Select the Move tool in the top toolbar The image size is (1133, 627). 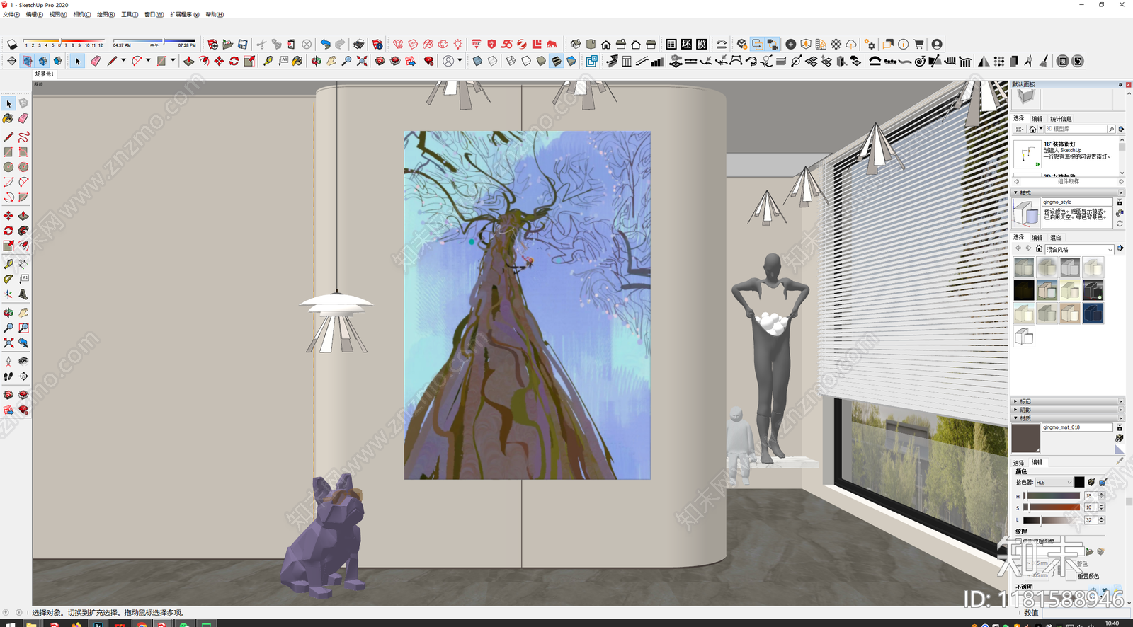click(219, 61)
